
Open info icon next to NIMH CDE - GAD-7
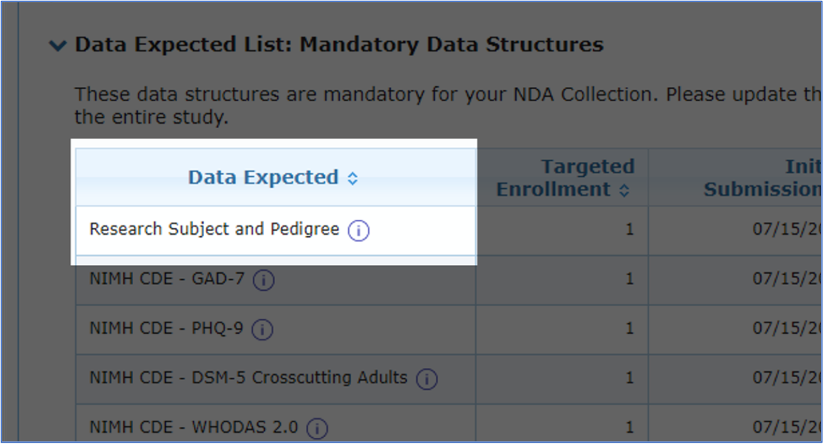click(263, 280)
